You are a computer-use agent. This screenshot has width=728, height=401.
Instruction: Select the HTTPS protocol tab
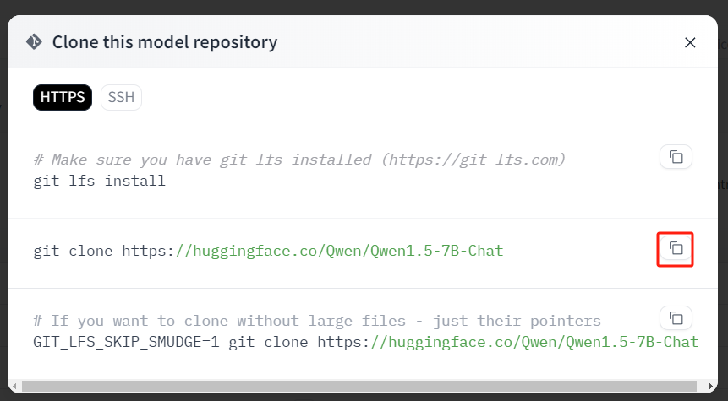tap(63, 97)
